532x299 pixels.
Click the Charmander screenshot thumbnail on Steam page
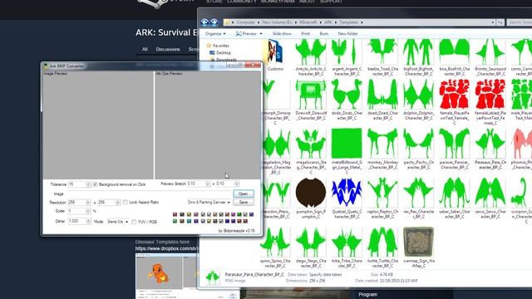166,276
